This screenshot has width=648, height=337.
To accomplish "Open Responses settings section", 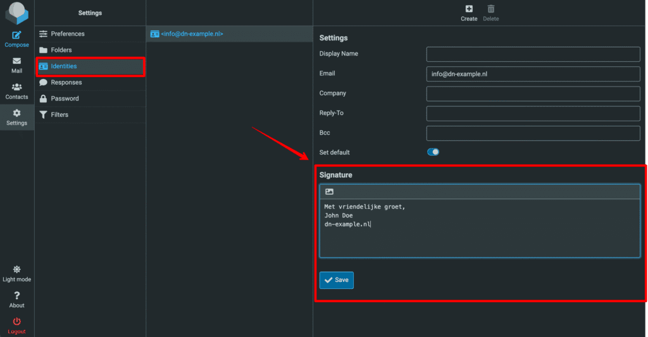I will click(66, 82).
